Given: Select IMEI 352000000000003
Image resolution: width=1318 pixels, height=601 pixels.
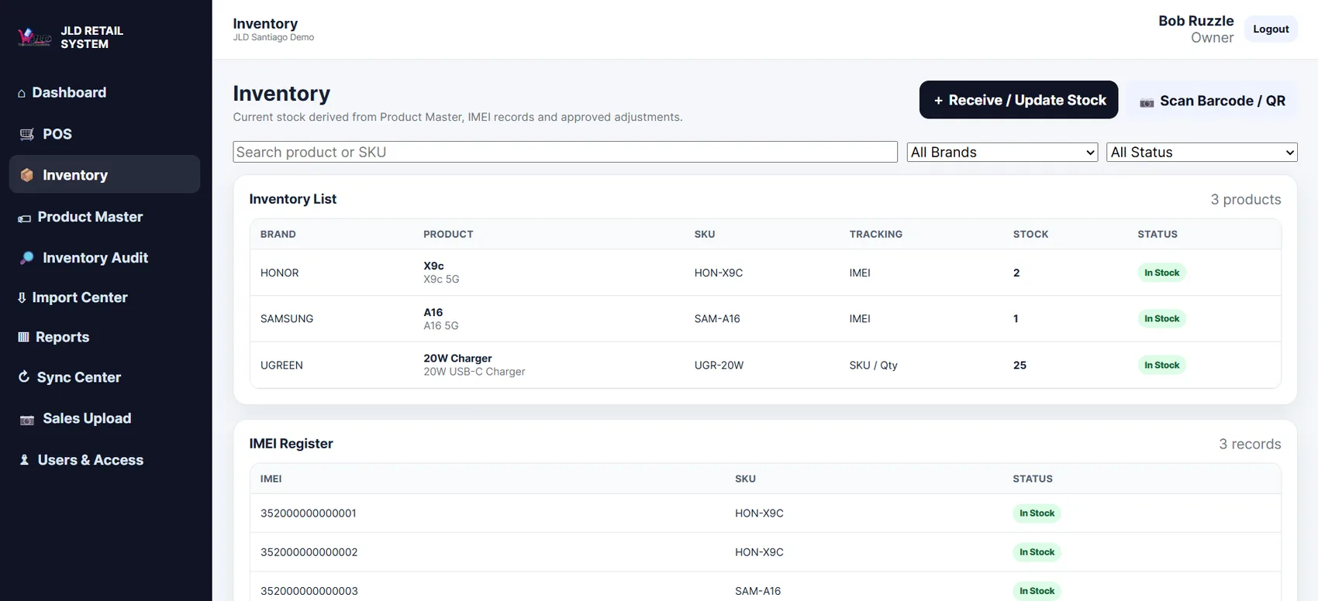Looking at the screenshot, I should click(309, 591).
